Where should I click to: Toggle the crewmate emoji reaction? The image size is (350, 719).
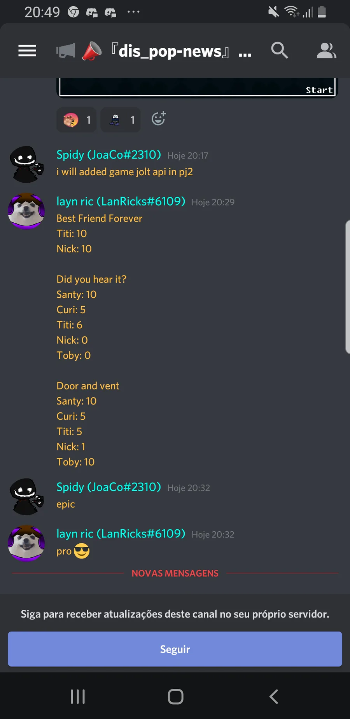coord(121,120)
